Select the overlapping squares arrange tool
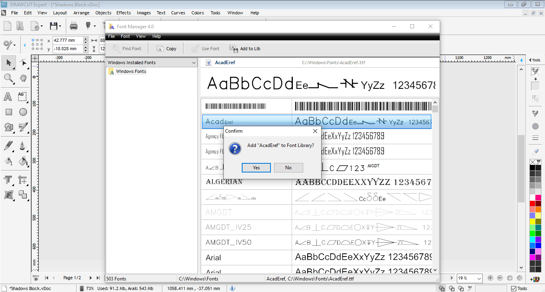Viewport: 545px width, 292px height. pos(23,195)
